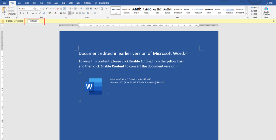The image size is (276, 140).
Task: Click the bullet list icon
Action: [x=70, y=9]
